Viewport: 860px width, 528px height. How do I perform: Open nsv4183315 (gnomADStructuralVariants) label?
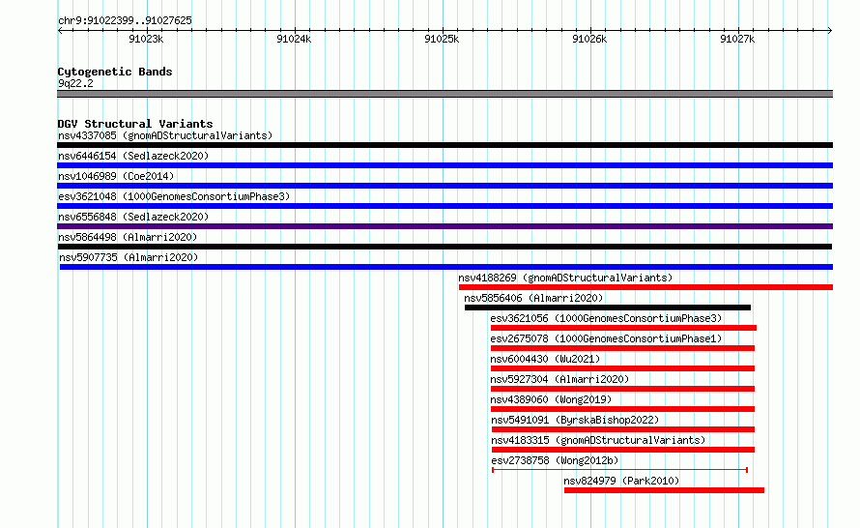click(x=598, y=440)
